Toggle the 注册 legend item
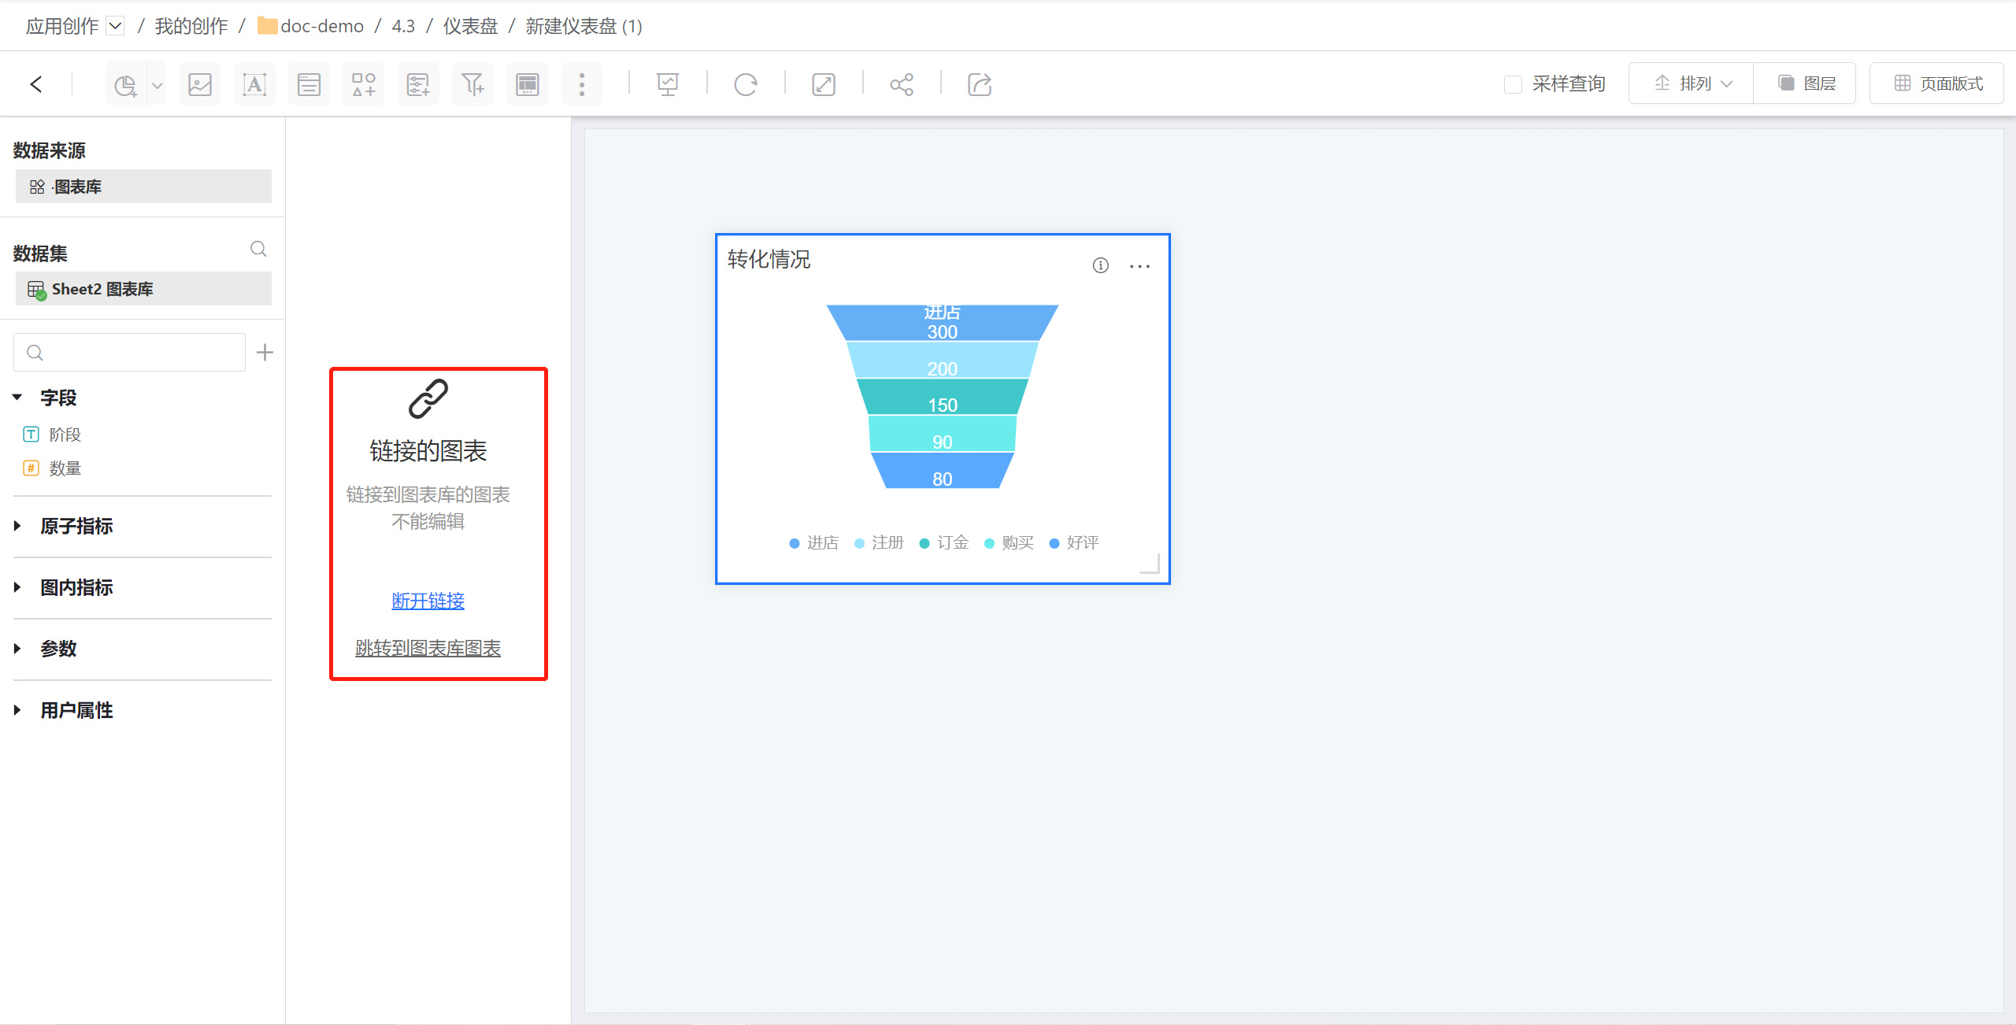This screenshot has height=1025, width=2016. (x=879, y=542)
